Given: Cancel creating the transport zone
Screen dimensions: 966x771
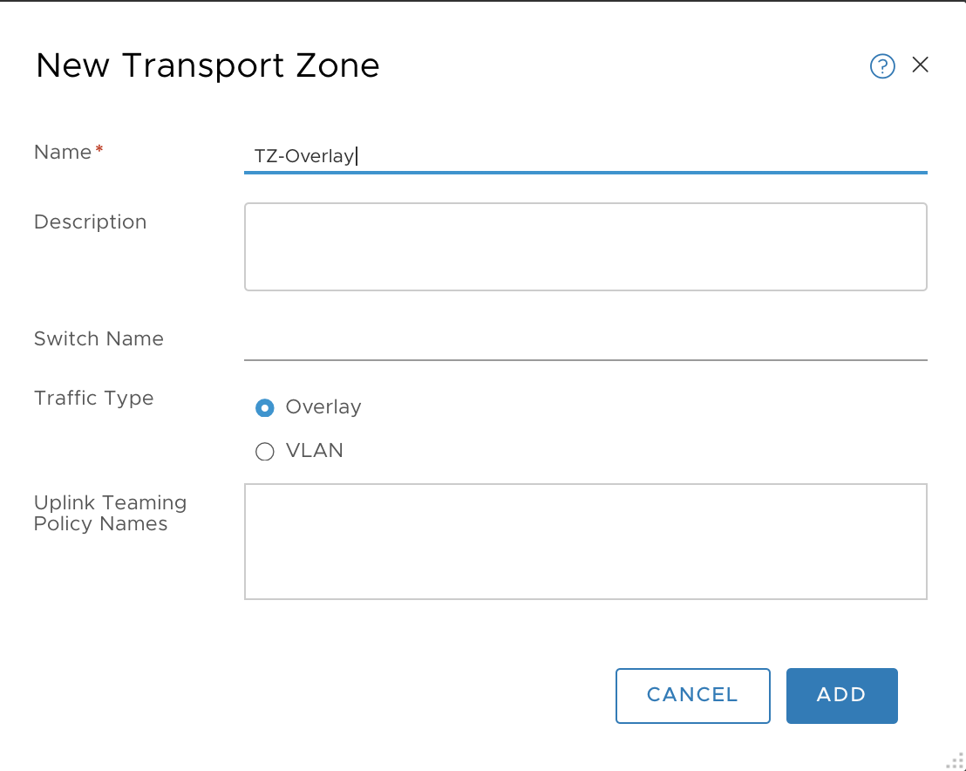Looking at the screenshot, I should [692, 695].
